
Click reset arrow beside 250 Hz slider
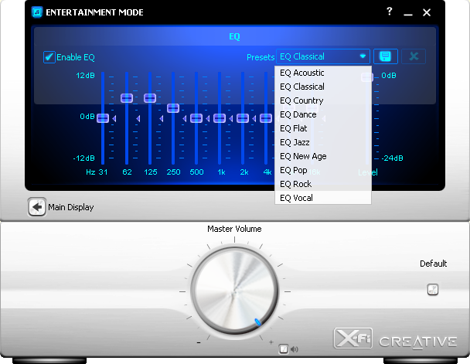[185, 118]
